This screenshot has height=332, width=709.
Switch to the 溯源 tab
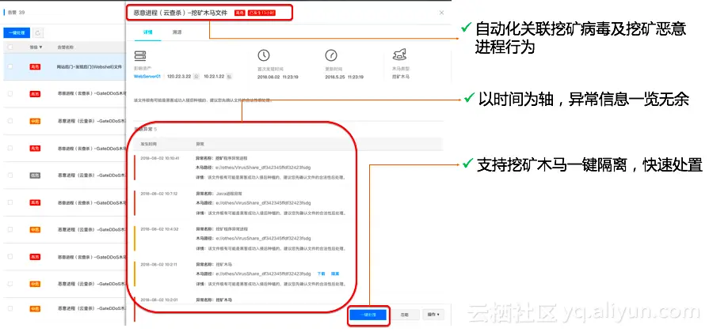(177, 32)
